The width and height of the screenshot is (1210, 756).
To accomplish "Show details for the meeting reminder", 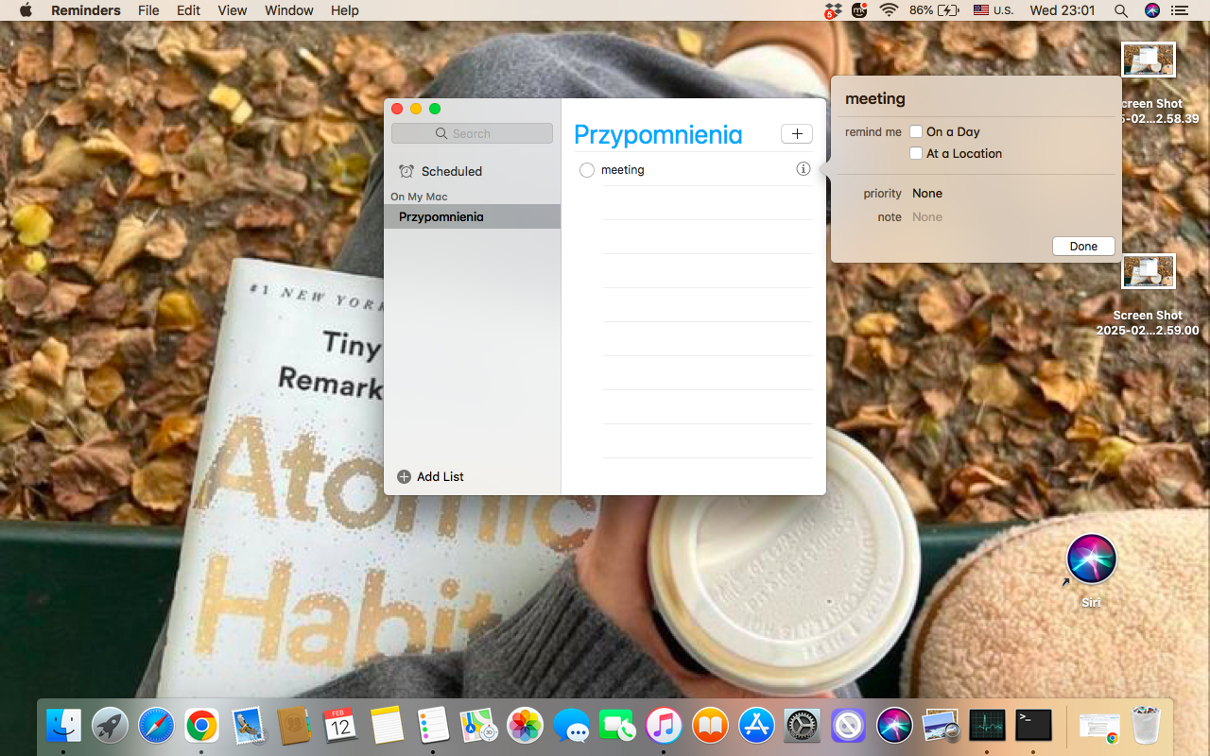I will point(803,169).
